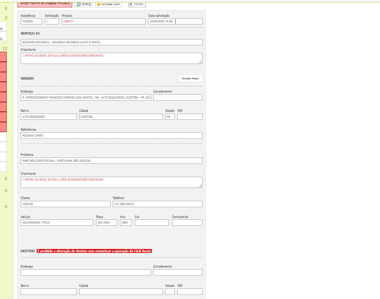The height and width of the screenshot is (299, 380).
Task: Click the DESTINO Bairro field
Action: pos(49,292)
